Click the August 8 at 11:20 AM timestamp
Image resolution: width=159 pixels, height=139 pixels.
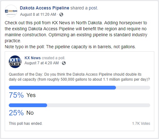click(38, 14)
